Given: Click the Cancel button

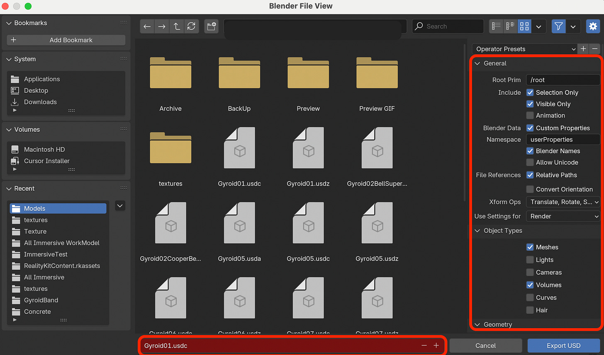Looking at the screenshot, I should [x=485, y=345].
